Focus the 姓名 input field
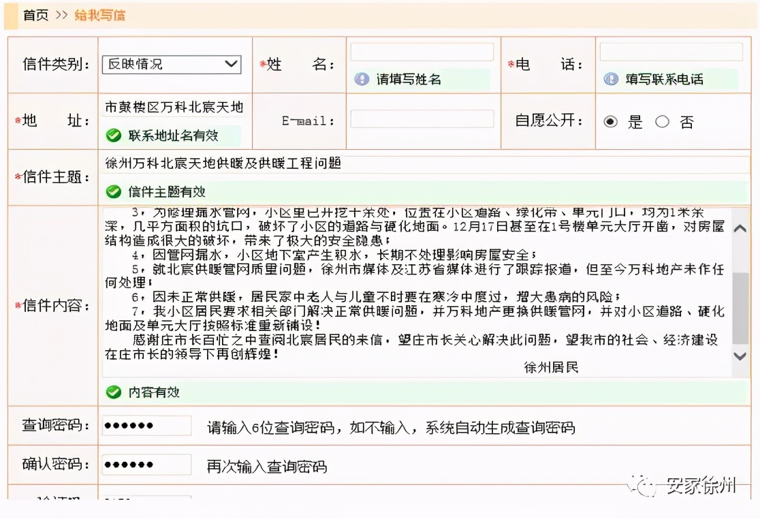Image resolution: width=760 pixels, height=519 pixels. [422, 52]
